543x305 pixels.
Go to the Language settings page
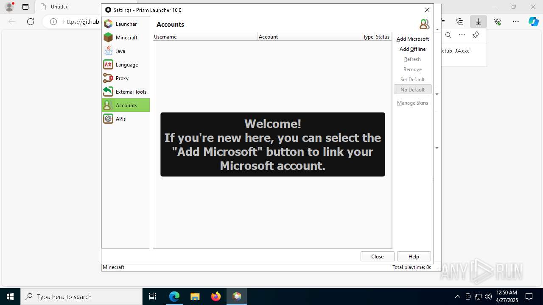[x=126, y=65]
